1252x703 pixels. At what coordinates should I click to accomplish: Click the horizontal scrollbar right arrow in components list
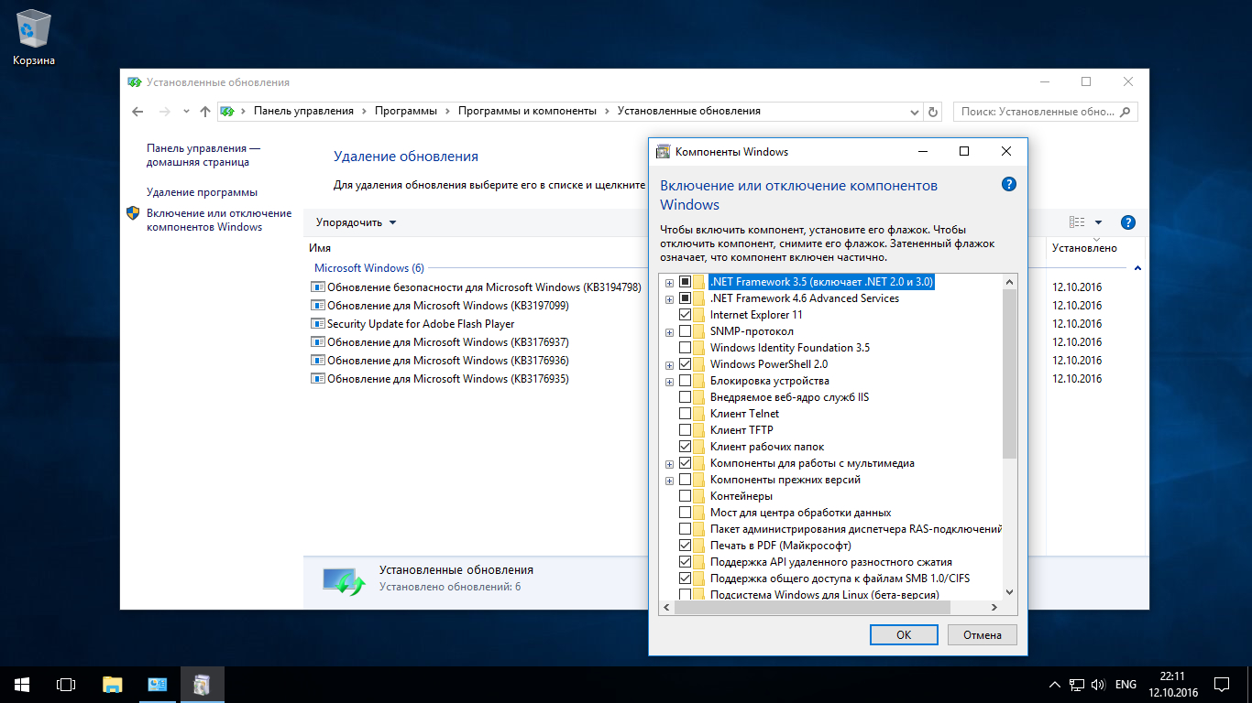click(994, 608)
